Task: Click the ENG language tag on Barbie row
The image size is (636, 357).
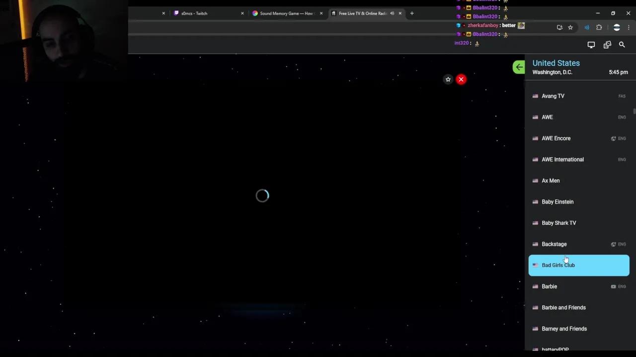Action: point(622,287)
